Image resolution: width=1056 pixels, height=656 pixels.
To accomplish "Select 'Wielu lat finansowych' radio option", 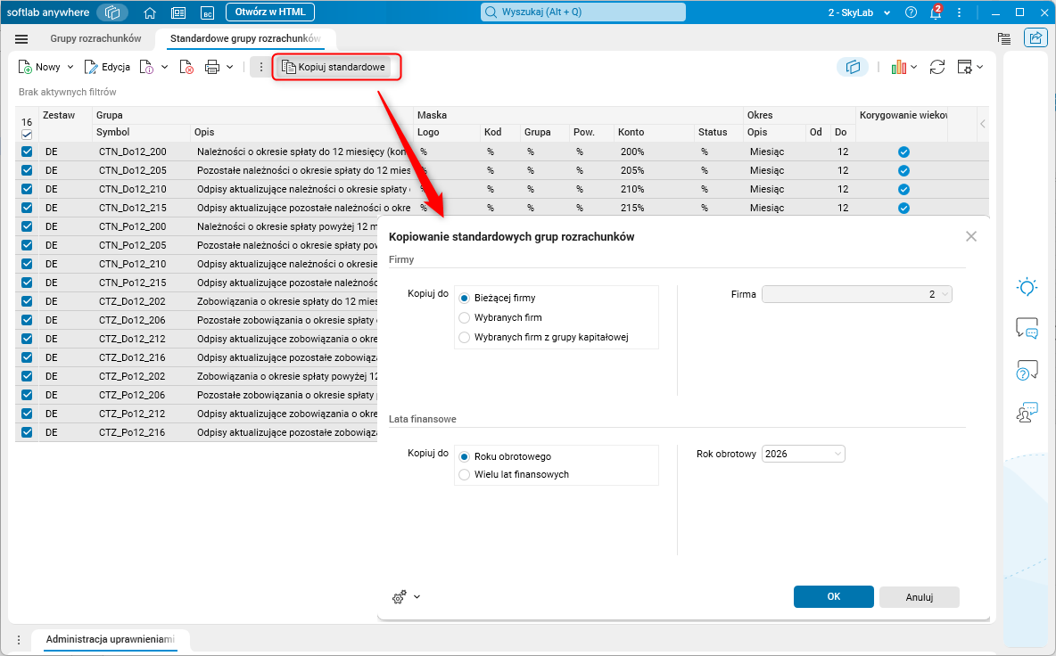I will (x=464, y=474).
